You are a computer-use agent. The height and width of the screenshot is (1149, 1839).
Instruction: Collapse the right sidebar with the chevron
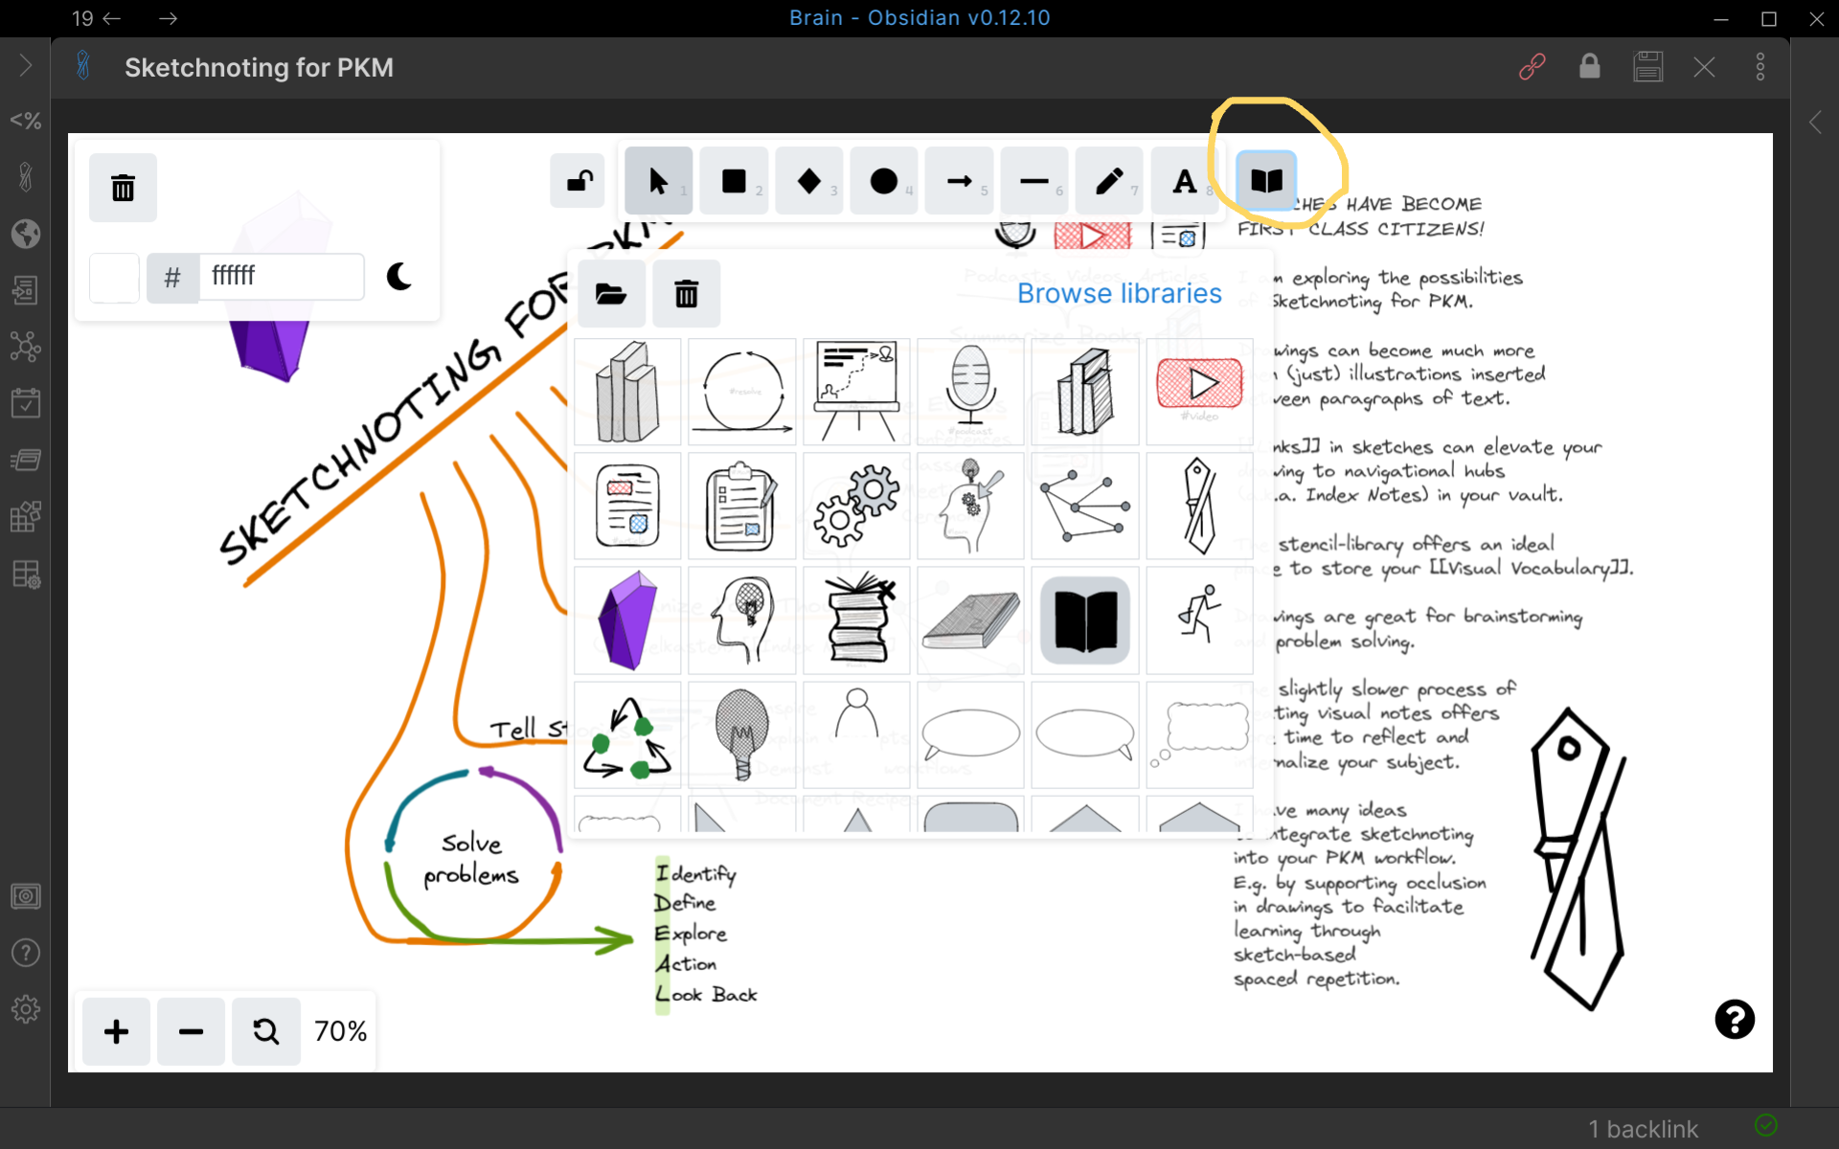(x=1816, y=123)
